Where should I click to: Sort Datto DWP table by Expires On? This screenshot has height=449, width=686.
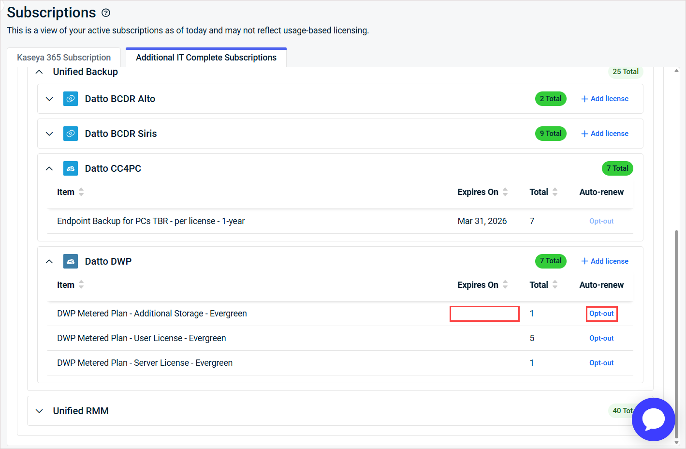point(505,285)
